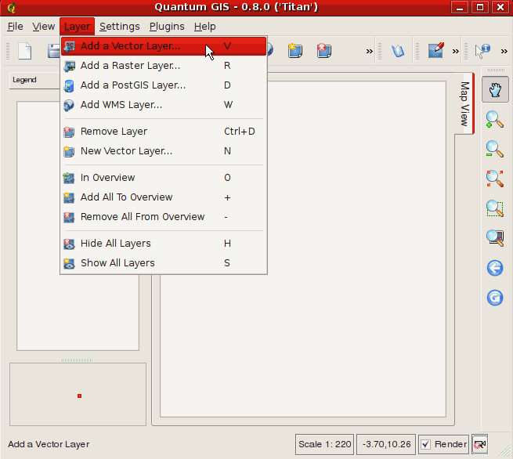
Task: Minimize the Quantum GIS window
Action: click(x=460, y=7)
